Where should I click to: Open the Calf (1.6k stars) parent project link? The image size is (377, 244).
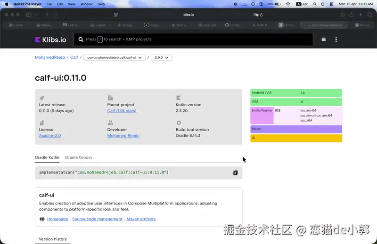pyautogui.click(x=122, y=111)
